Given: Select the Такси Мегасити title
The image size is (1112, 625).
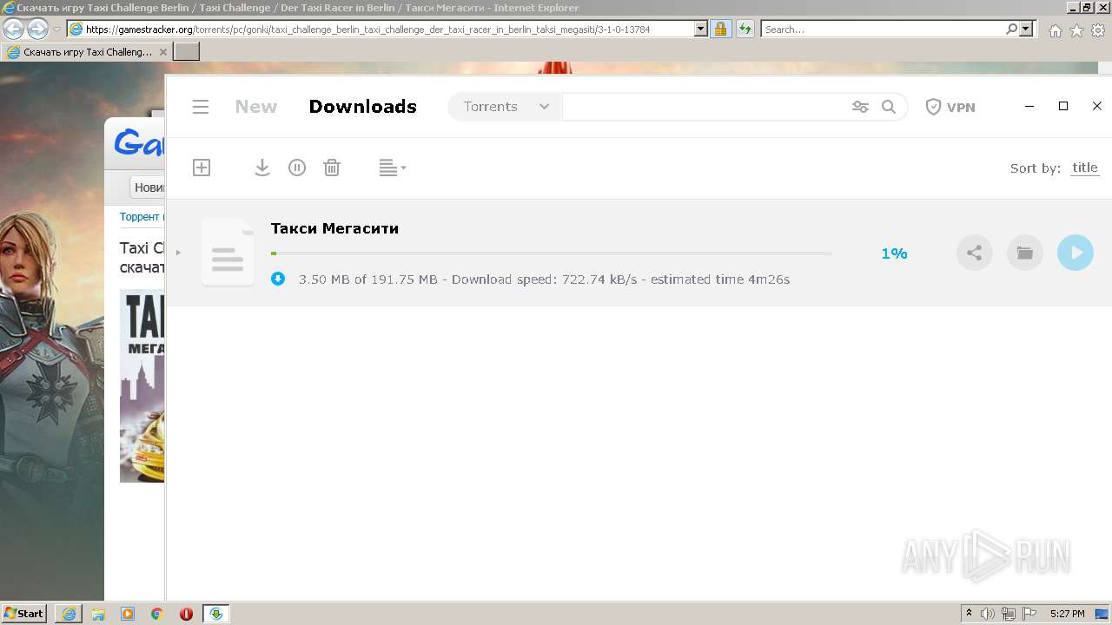Looking at the screenshot, I should coord(334,228).
